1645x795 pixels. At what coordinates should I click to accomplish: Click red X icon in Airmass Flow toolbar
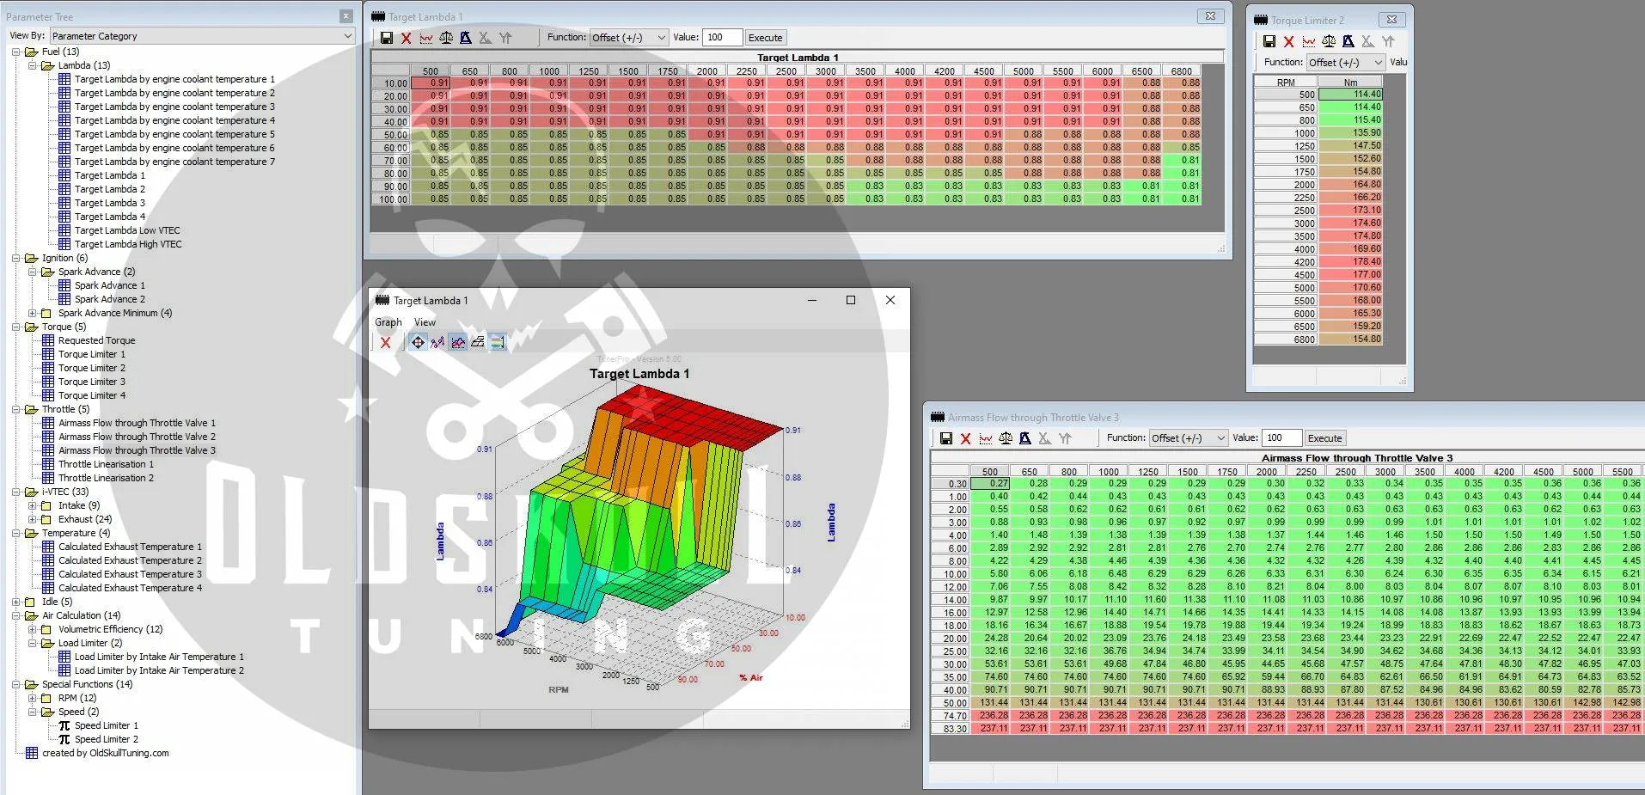965,438
